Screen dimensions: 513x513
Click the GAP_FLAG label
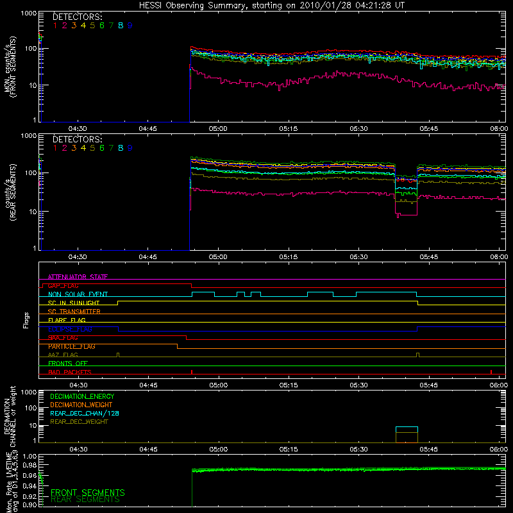click(63, 285)
